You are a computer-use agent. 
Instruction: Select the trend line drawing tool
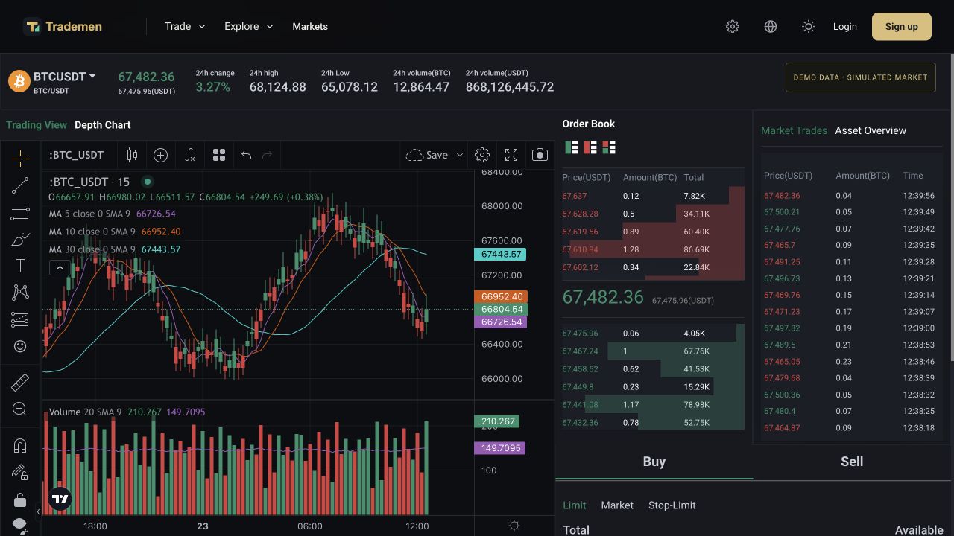click(20, 185)
